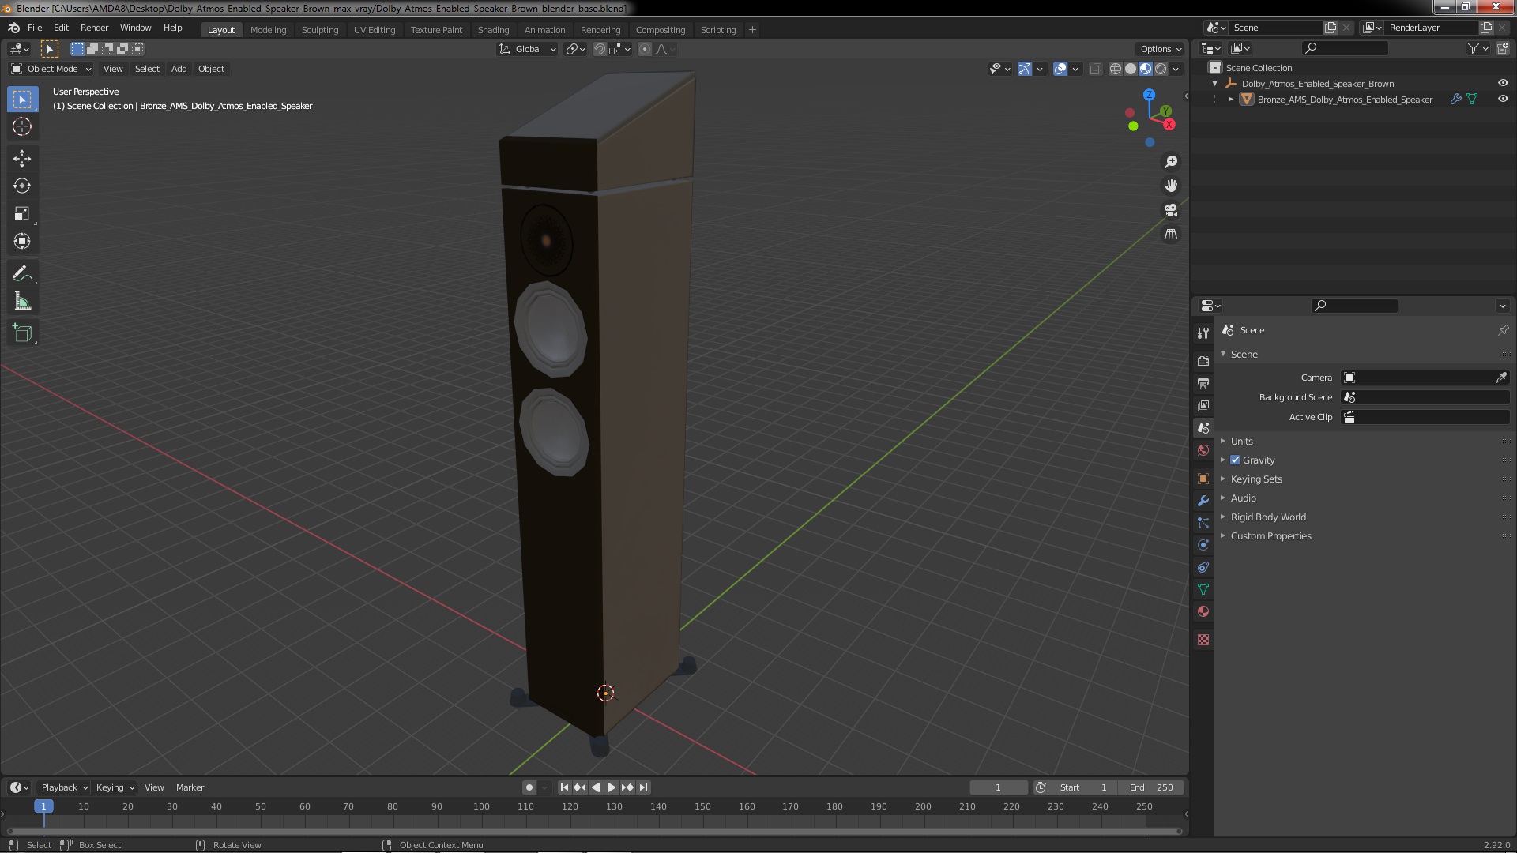
Task: Open the Object Data mesh properties tab
Action: pos(1203,589)
